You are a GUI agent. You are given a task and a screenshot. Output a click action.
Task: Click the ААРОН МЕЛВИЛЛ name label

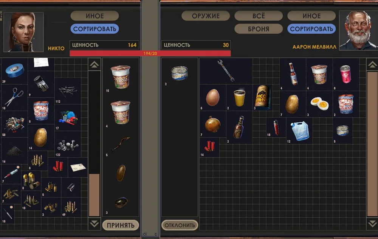[x=314, y=47]
